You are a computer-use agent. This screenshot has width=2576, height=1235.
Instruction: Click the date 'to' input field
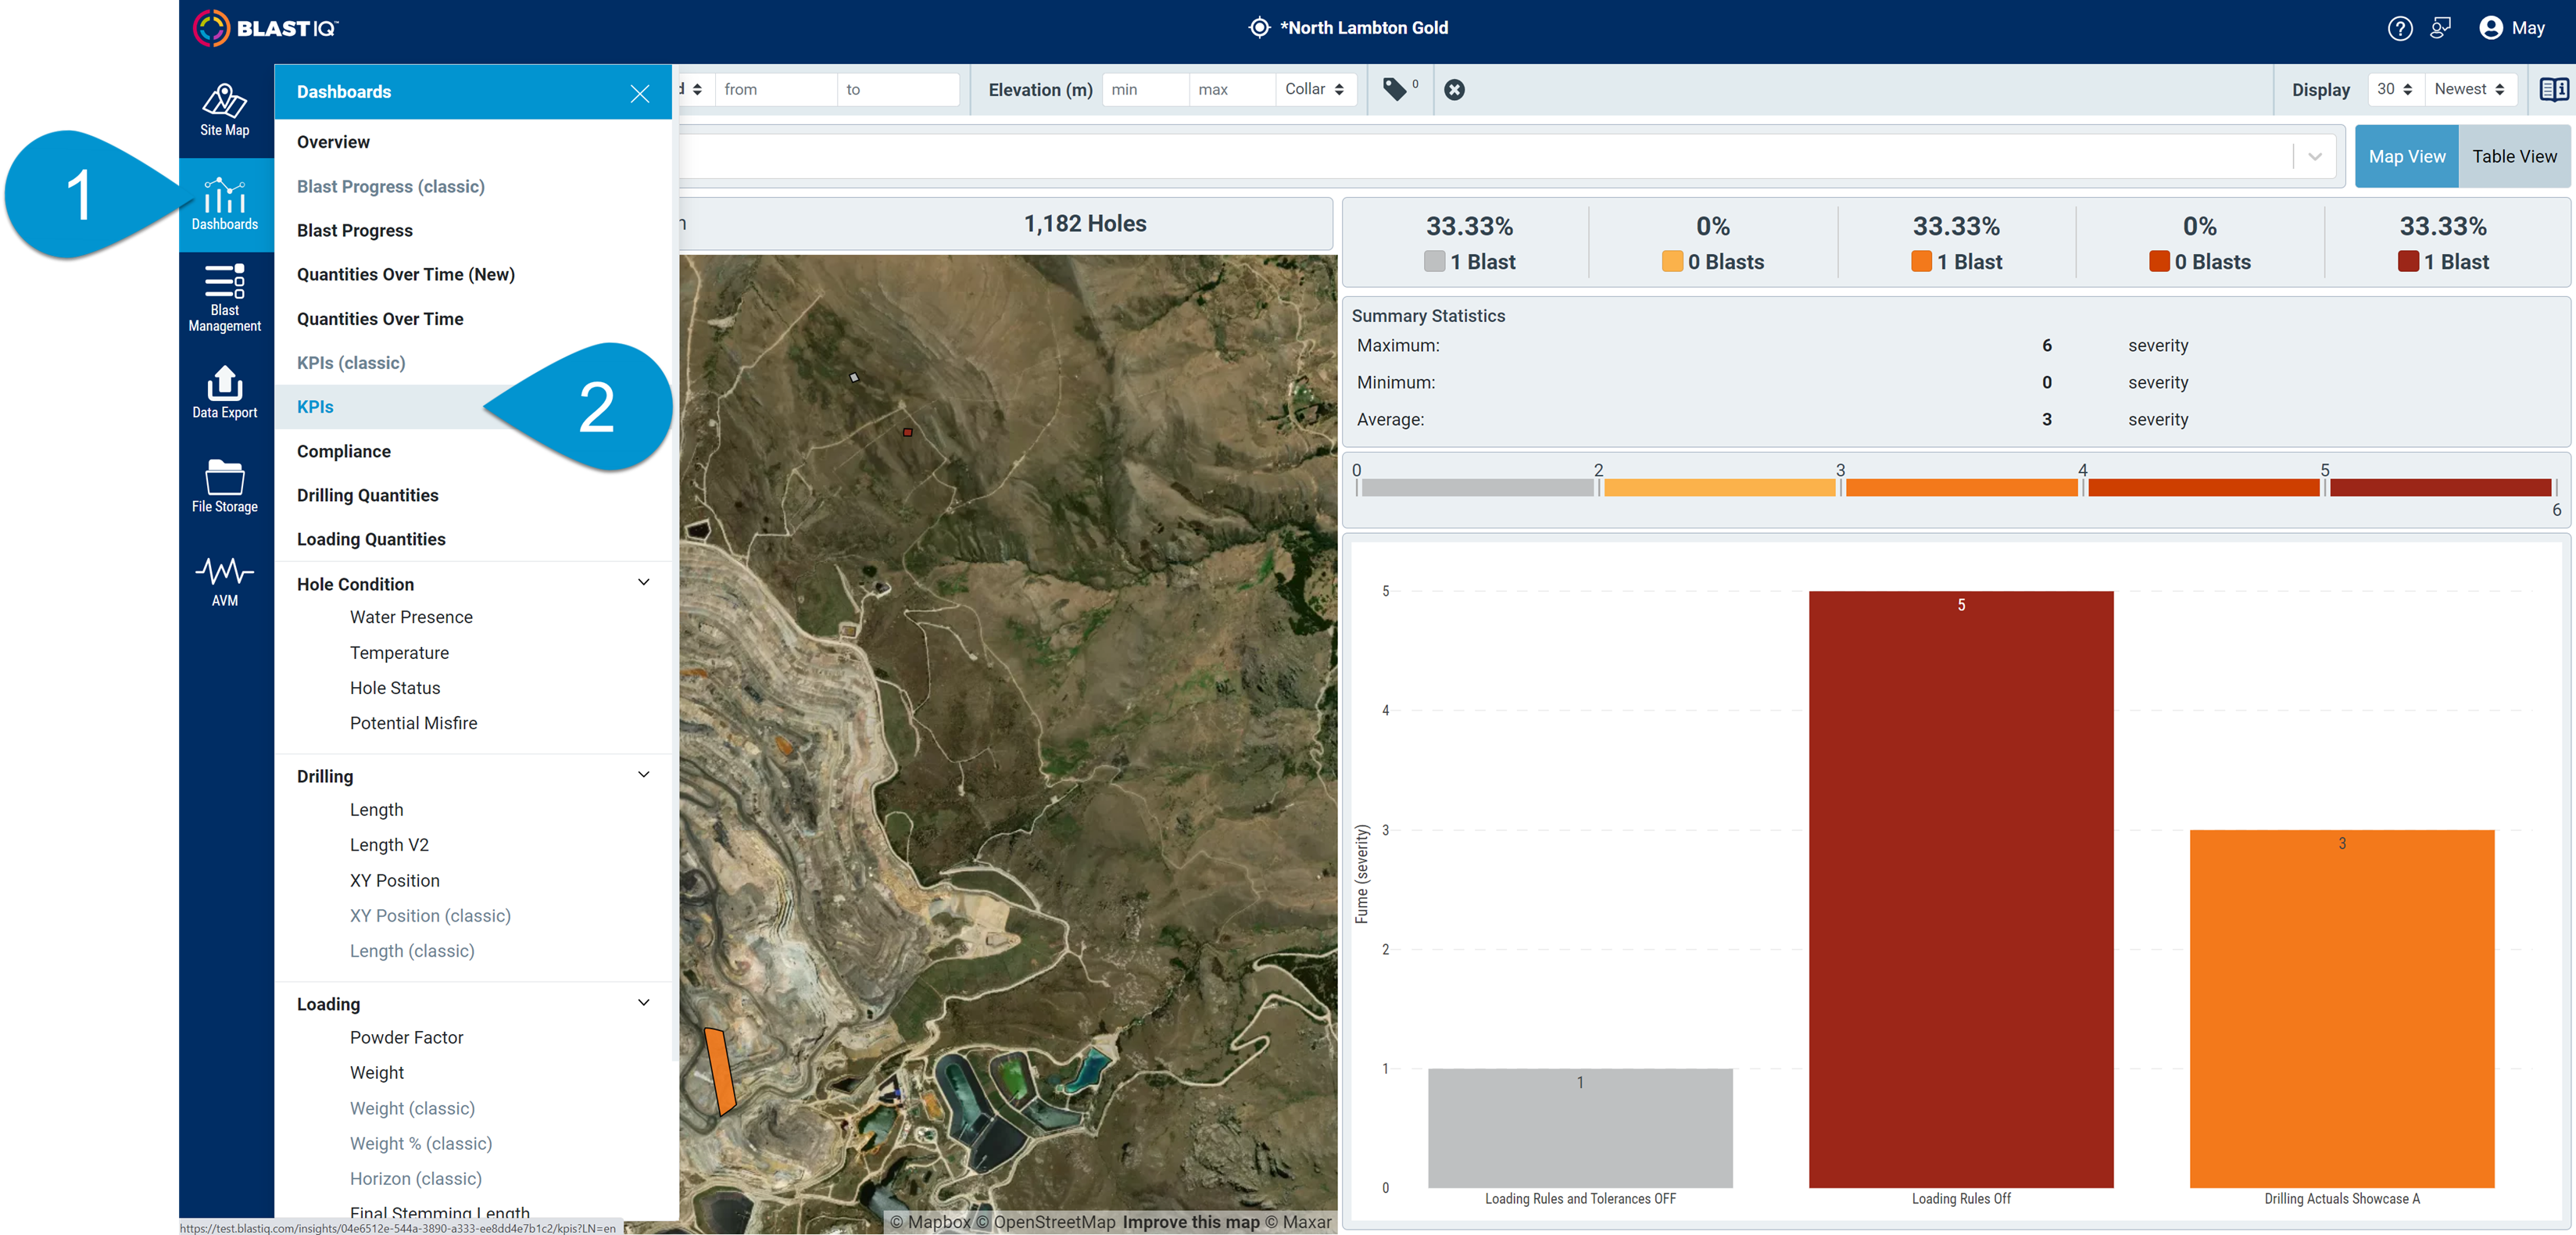(898, 89)
